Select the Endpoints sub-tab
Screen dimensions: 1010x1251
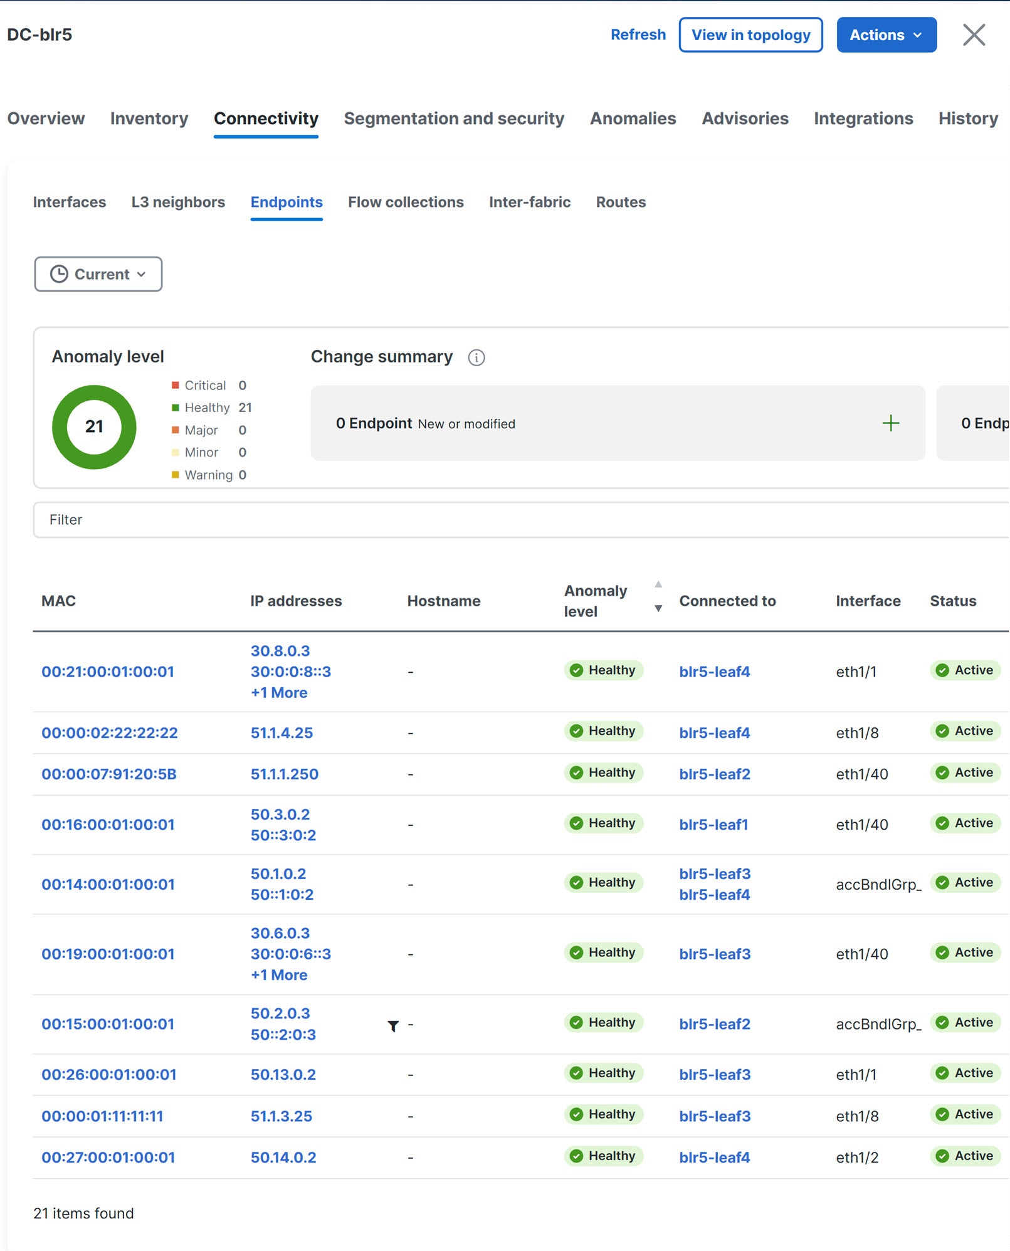287,202
